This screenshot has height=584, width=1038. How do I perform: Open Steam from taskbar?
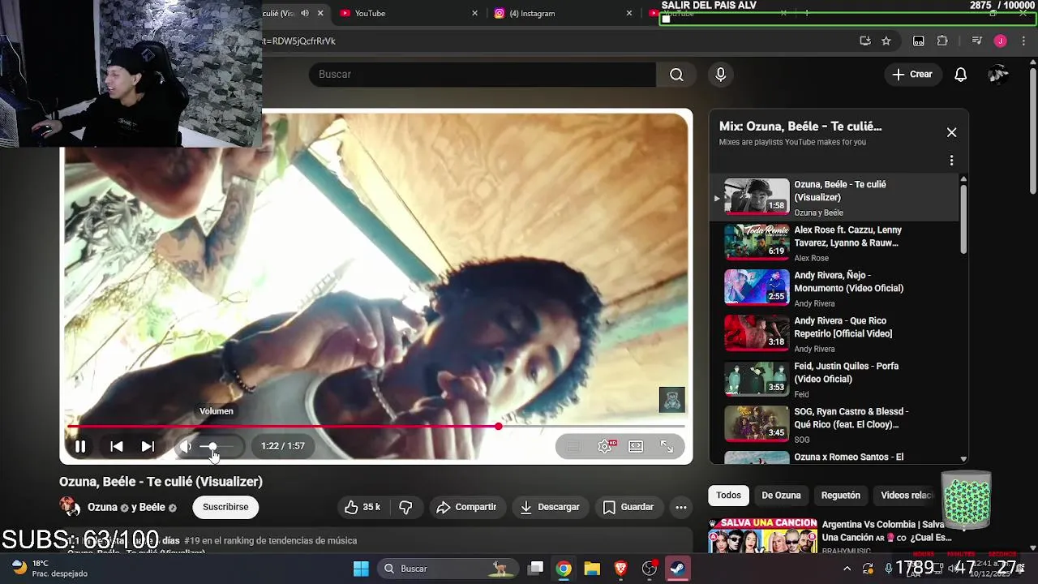pos(677,569)
